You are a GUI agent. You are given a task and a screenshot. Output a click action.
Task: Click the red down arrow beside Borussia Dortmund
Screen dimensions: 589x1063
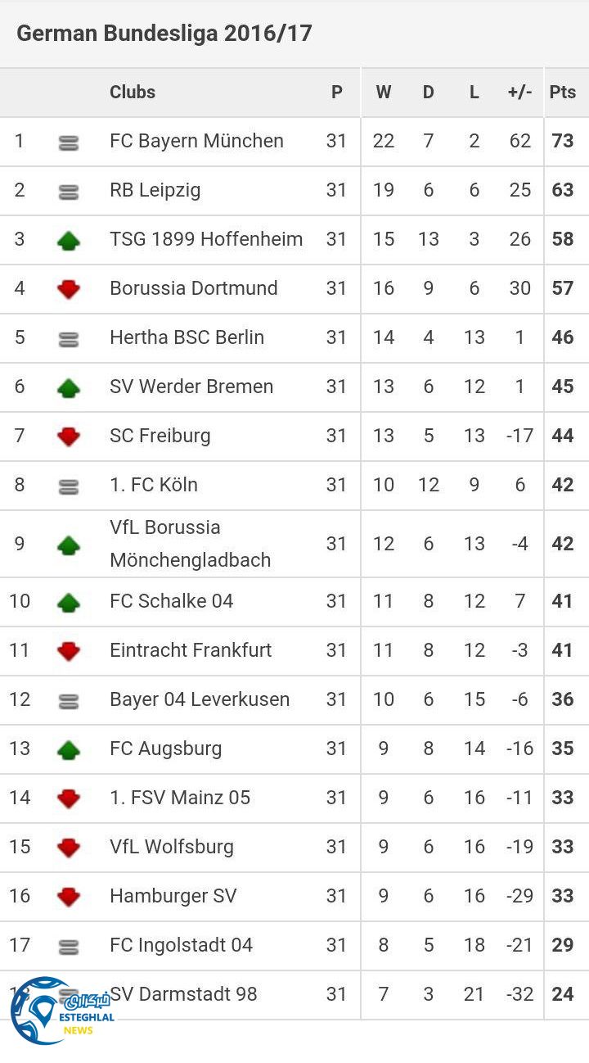69,289
